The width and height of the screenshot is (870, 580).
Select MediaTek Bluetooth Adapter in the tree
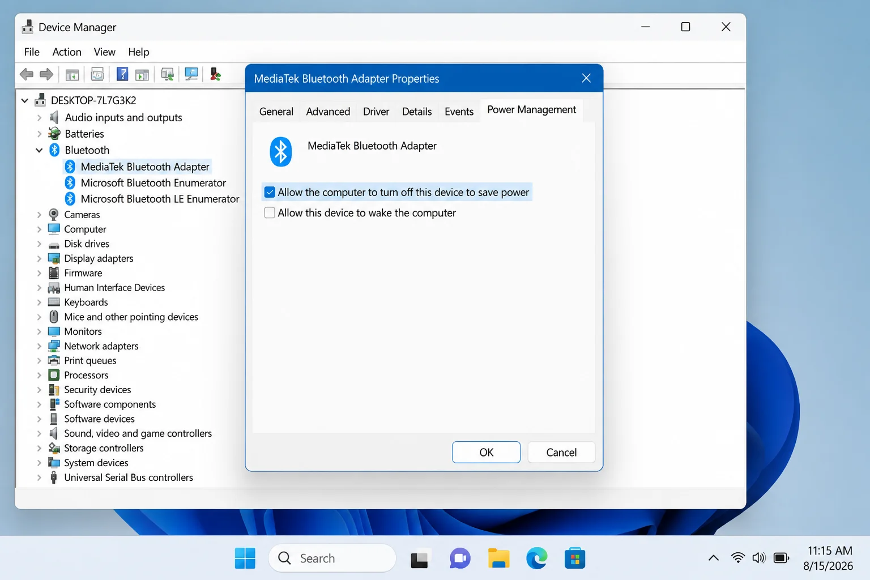145,167
